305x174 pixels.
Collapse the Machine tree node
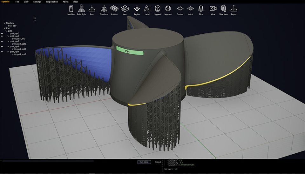tap(4, 23)
